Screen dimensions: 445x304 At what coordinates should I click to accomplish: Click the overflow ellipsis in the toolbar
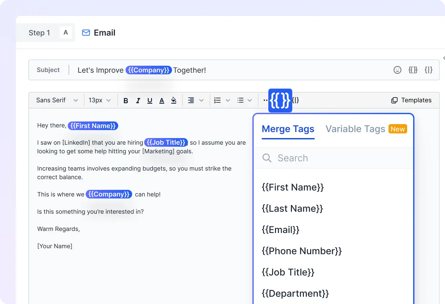point(265,100)
